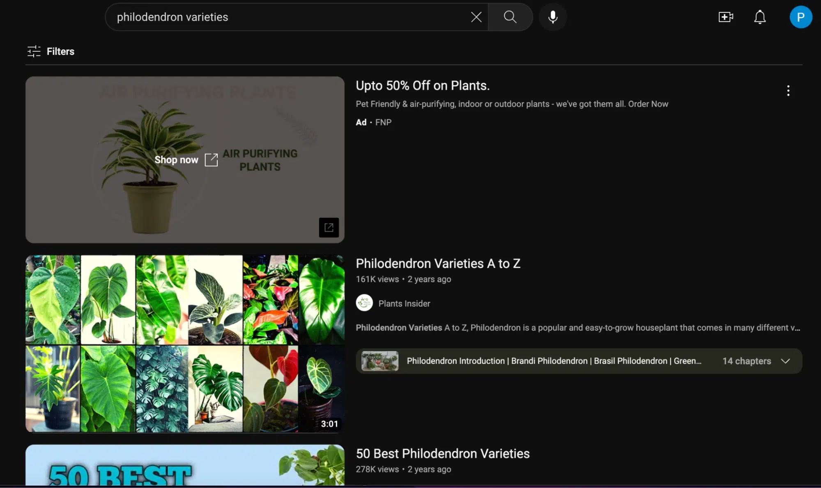Open Philodendron Varieties A to Z video title
The image size is (821, 488).
(438, 263)
